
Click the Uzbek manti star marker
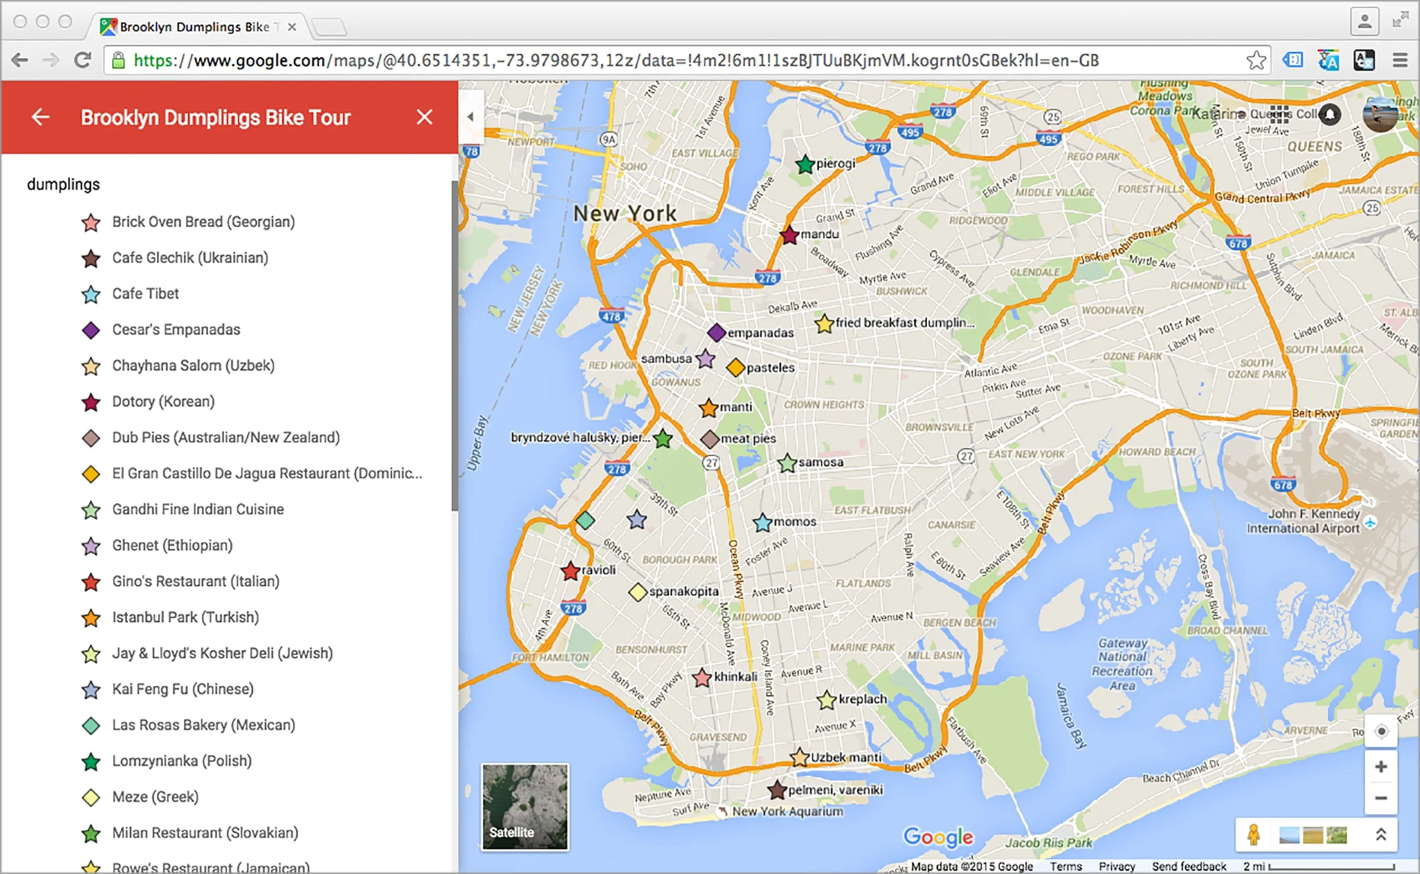800,757
